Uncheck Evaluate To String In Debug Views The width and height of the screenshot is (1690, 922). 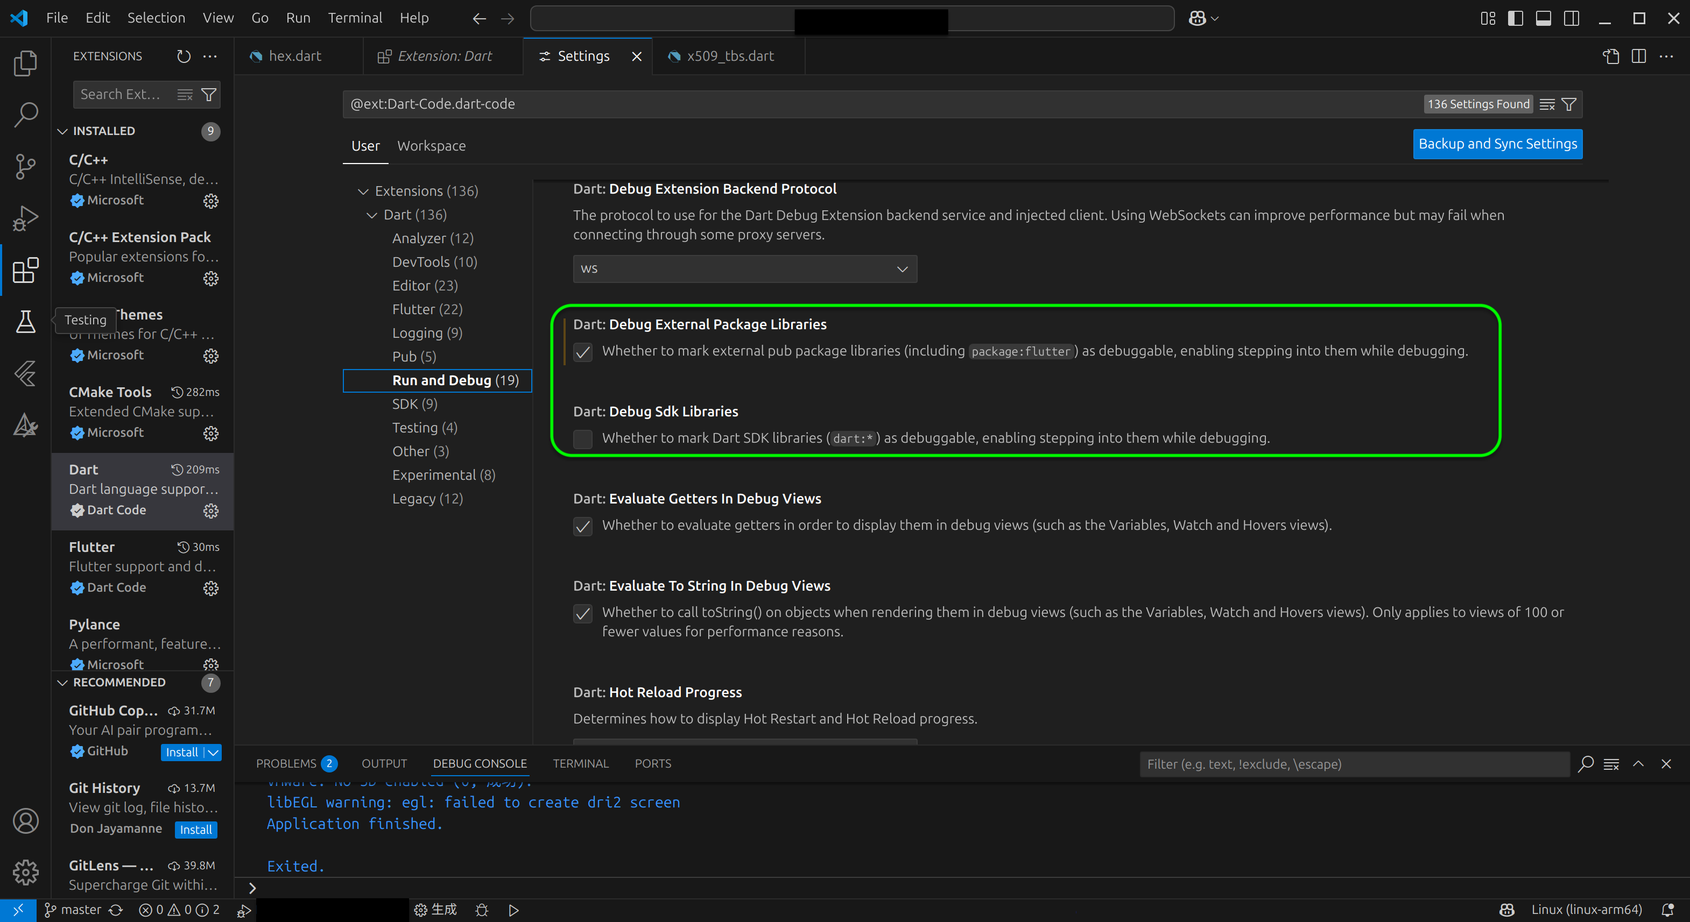point(582,613)
